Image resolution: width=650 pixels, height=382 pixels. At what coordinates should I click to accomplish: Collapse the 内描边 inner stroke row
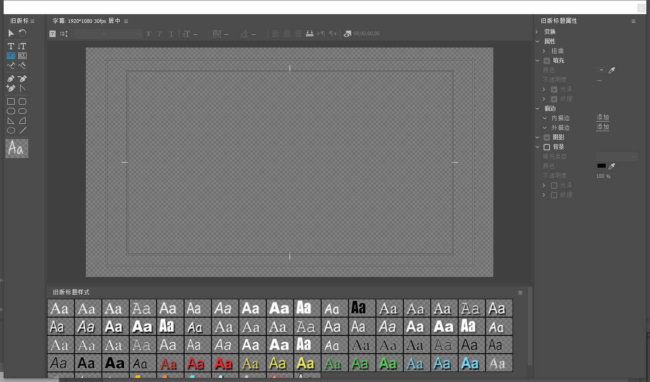544,118
